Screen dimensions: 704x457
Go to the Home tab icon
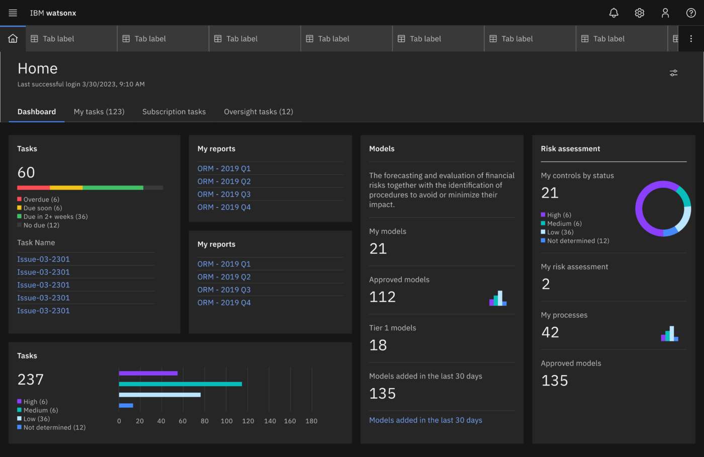[x=13, y=39]
